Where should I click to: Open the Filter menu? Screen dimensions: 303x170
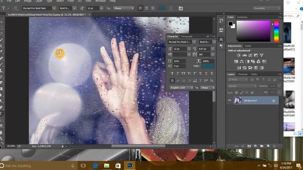tap(71, 1)
